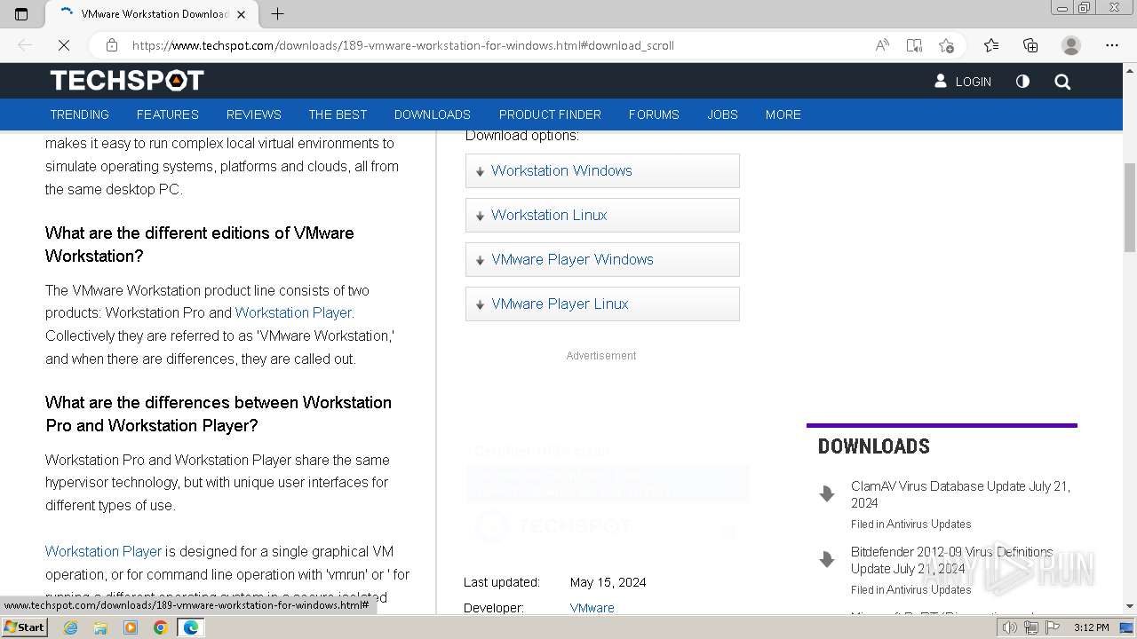Click the taskbar clock 3:12 PM
The height and width of the screenshot is (639, 1137).
[1091, 628]
